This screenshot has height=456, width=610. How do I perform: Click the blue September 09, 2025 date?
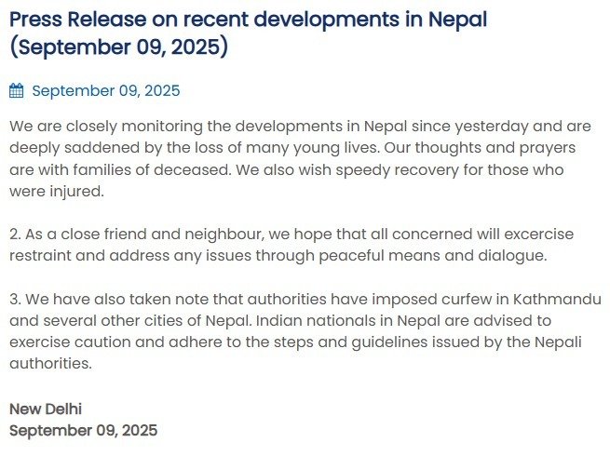pyautogui.click(x=105, y=91)
